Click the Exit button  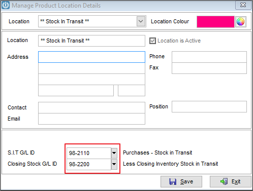pyautogui.click(x=231, y=181)
